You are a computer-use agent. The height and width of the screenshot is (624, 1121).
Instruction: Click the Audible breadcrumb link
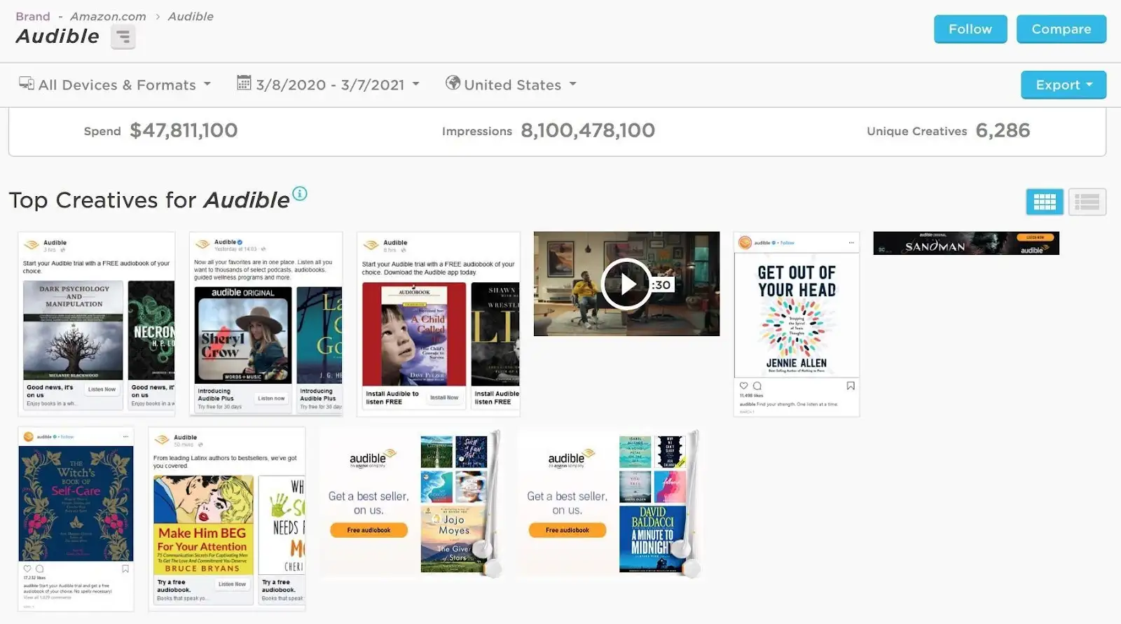(x=191, y=16)
